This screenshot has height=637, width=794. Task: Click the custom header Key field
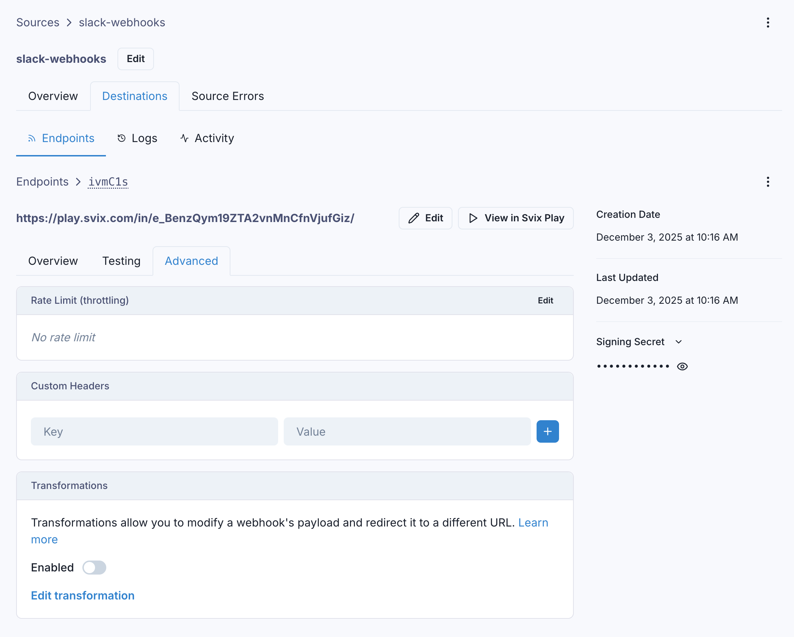[x=154, y=431]
